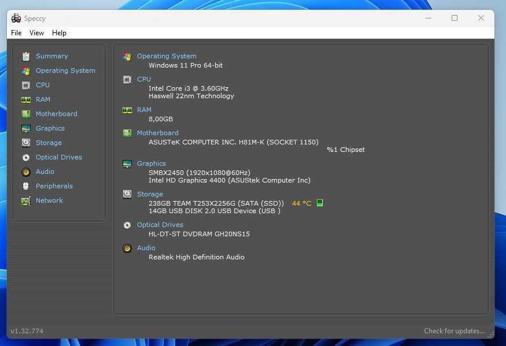Click the Optical Drives disc icon in the sidebar
The width and height of the screenshot is (506, 346).
[26, 157]
